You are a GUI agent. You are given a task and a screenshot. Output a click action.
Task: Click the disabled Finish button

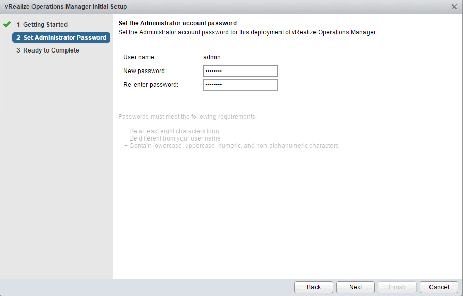tap(397, 287)
